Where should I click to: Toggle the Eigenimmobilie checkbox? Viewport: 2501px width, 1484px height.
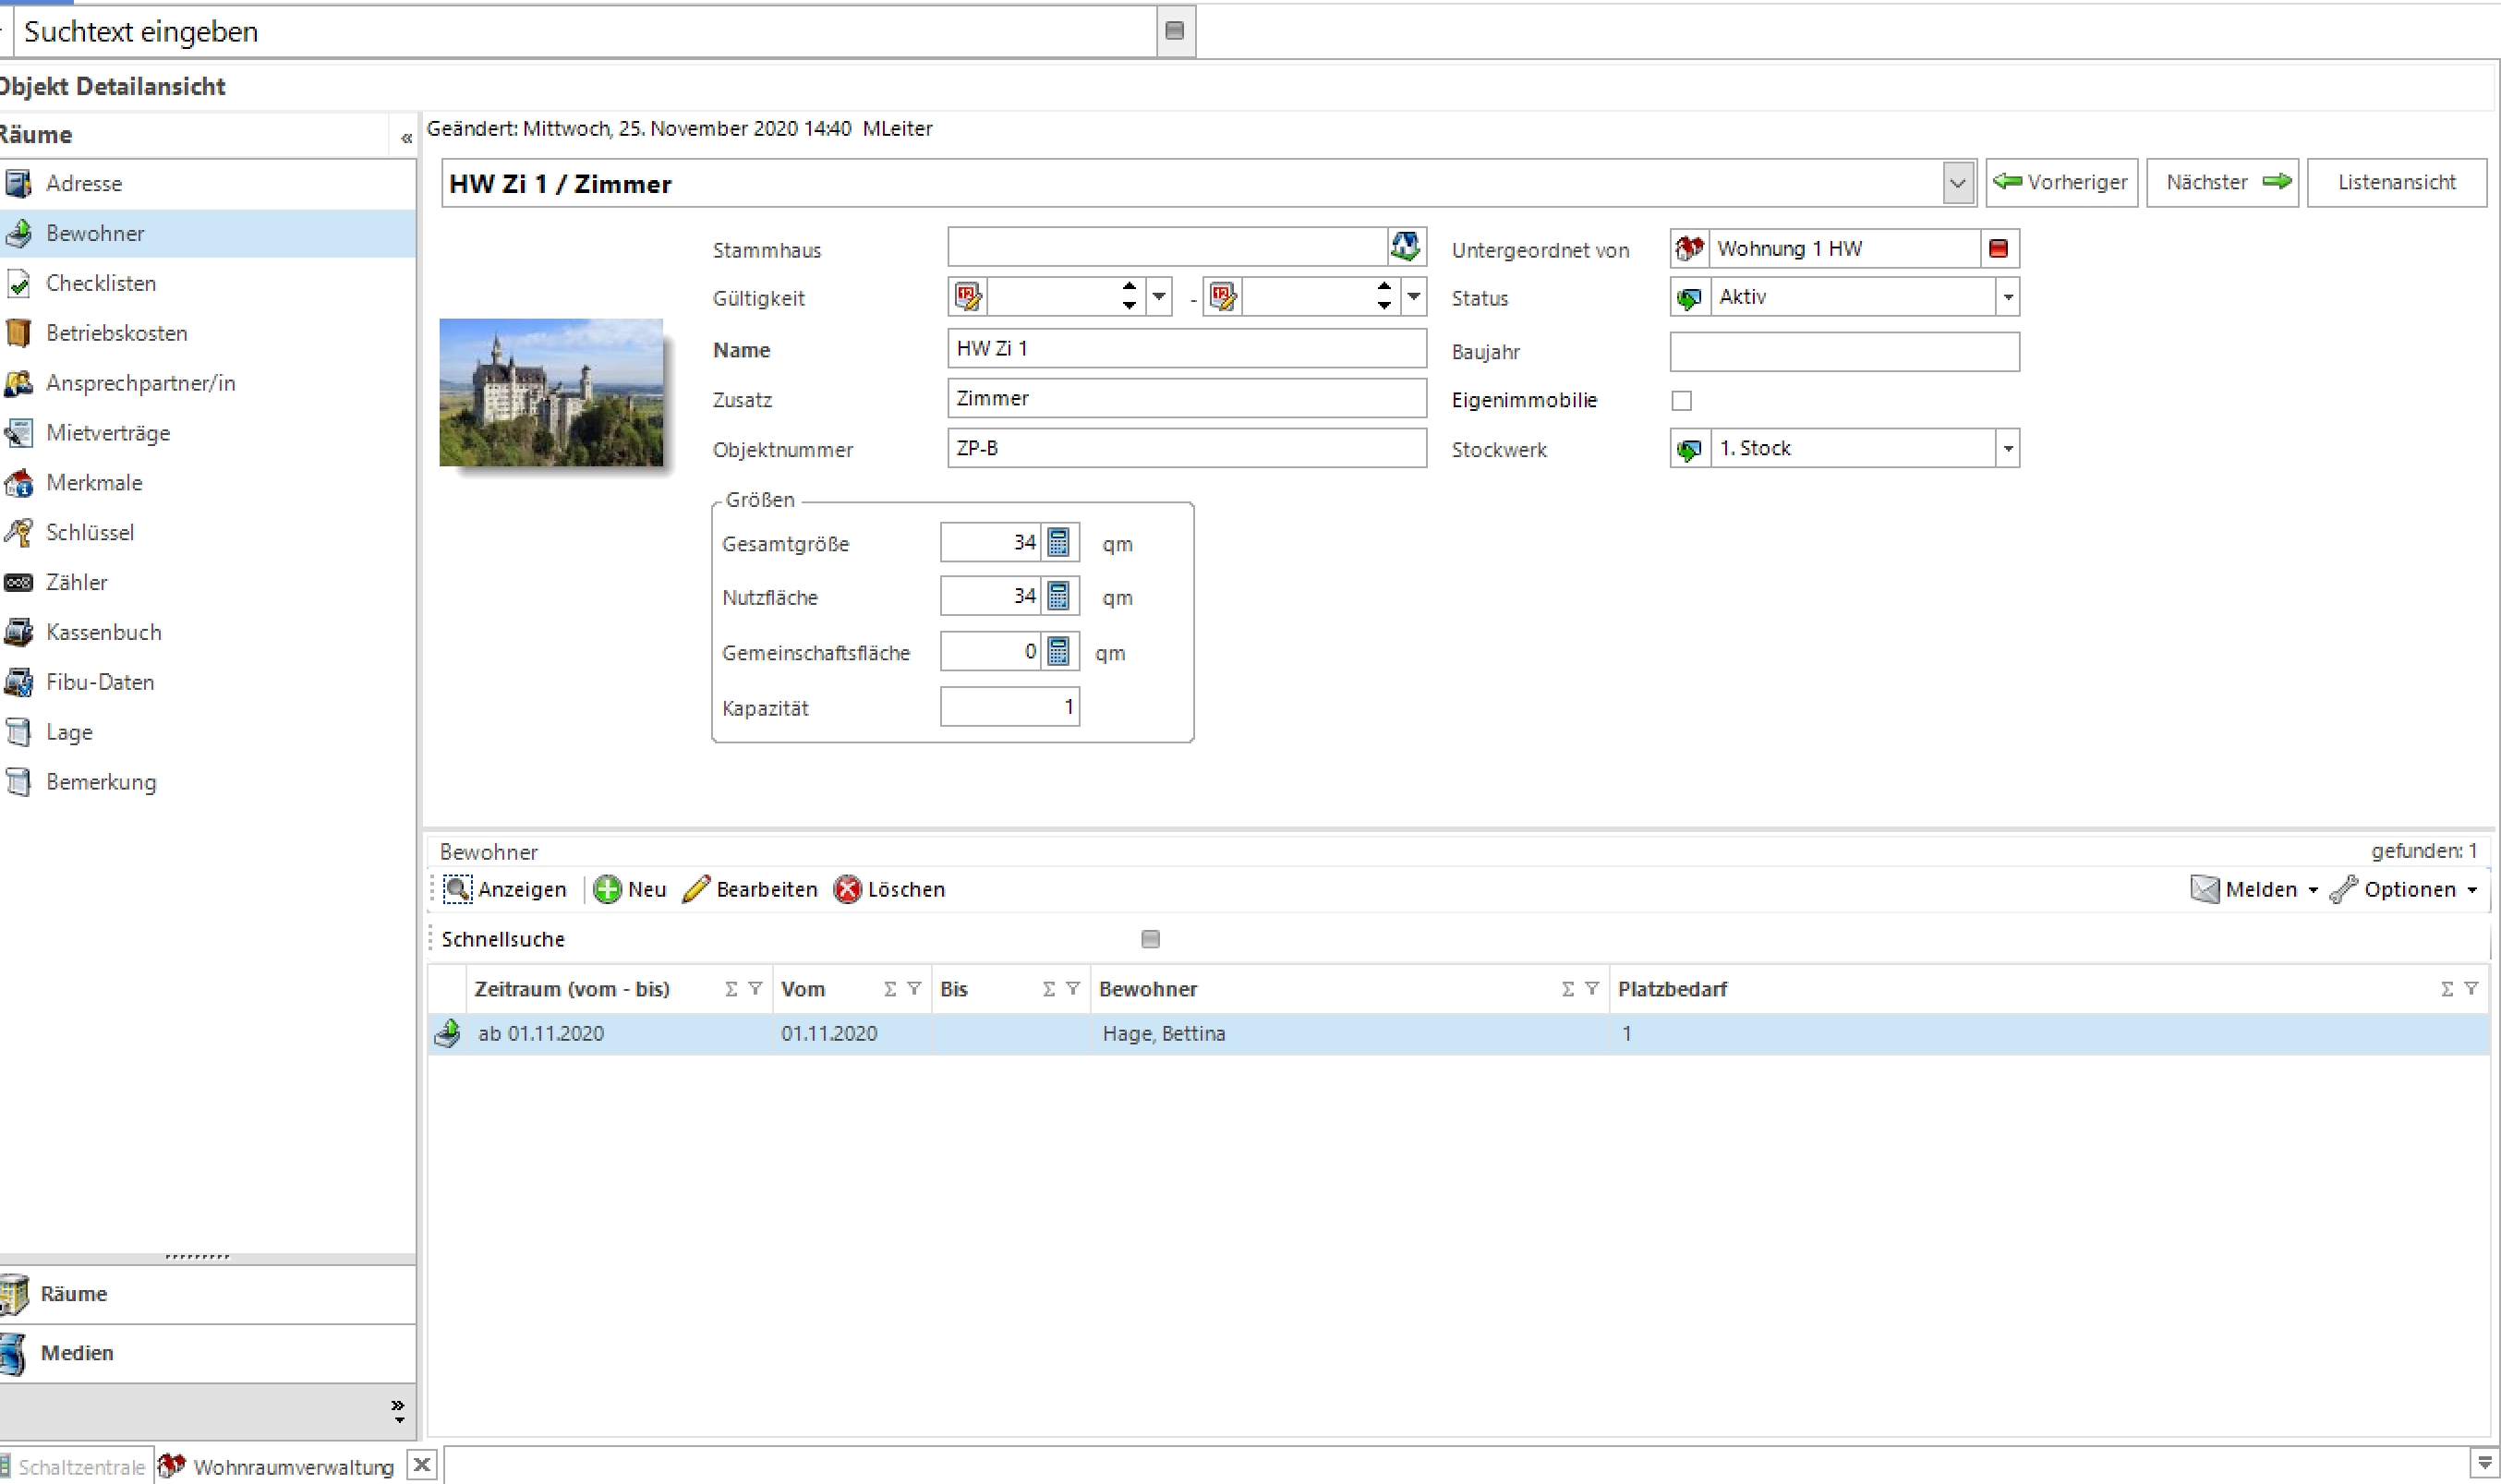[x=1682, y=400]
